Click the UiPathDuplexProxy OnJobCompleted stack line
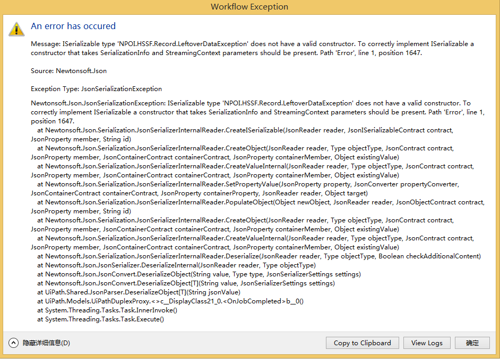Image resolution: width=500 pixels, height=359 pixels. tap(170, 301)
